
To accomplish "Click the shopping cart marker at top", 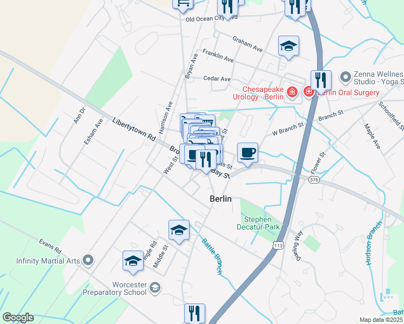I will 183,5.
